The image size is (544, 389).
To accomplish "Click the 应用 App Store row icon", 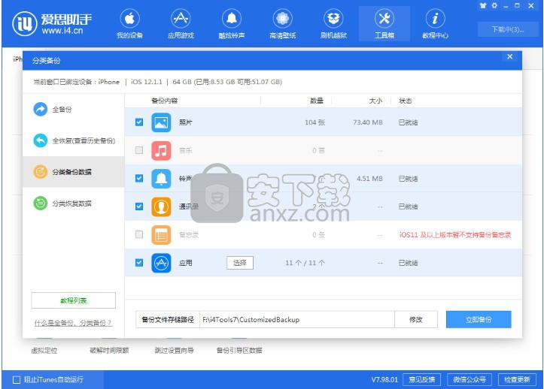I will [x=161, y=263].
